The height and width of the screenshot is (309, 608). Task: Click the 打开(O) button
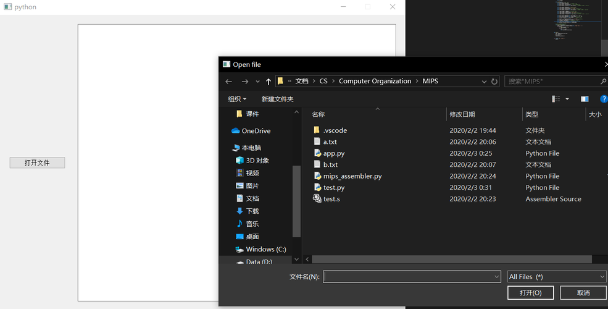click(x=530, y=293)
